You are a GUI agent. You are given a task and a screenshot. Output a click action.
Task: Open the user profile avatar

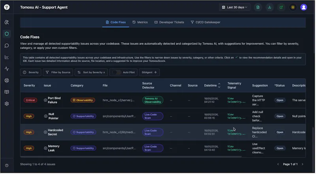pyautogui.click(x=303, y=7)
